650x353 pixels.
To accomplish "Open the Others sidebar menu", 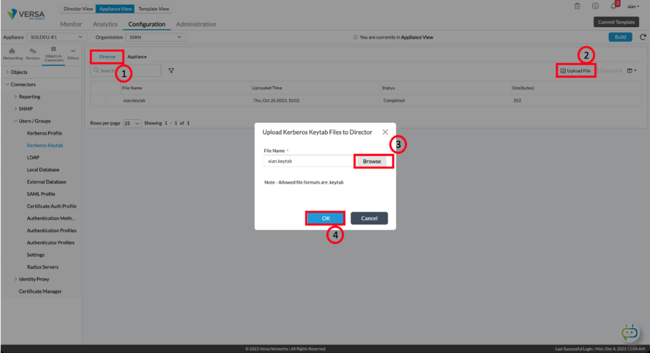I will [73, 52].
